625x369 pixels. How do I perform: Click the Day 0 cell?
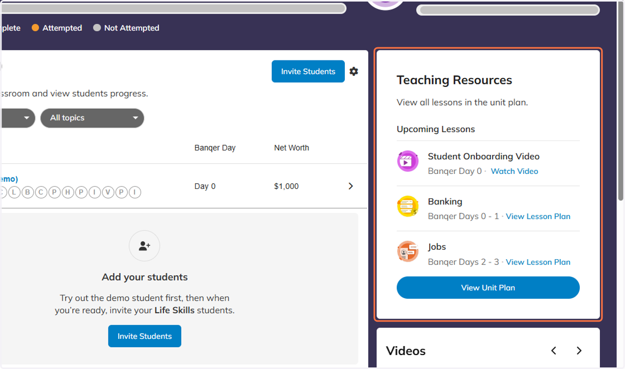tap(205, 186)
